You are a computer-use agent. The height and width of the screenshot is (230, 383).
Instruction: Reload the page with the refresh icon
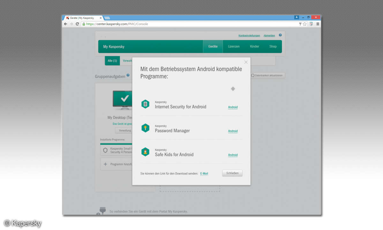77,24
